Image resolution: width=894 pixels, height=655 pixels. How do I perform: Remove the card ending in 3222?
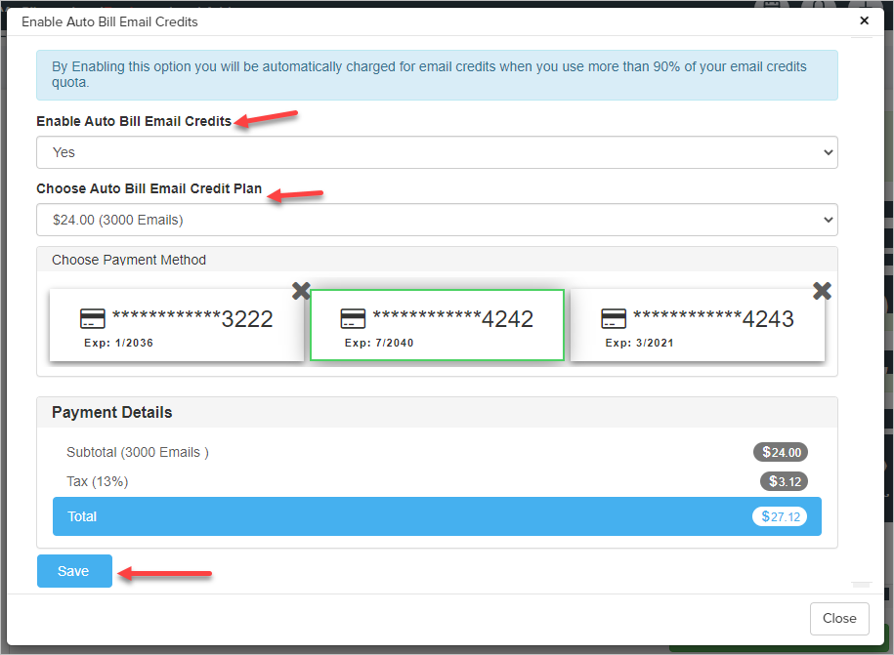click(301, 290)
